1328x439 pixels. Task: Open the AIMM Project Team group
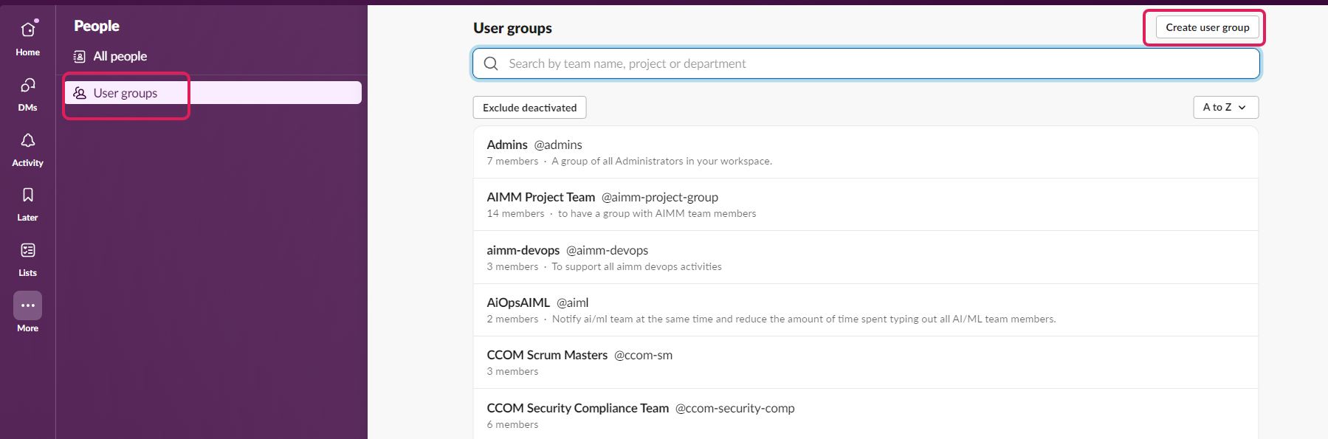[x=866, y=204]
